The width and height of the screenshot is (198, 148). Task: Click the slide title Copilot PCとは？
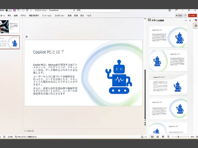point(49,52)
